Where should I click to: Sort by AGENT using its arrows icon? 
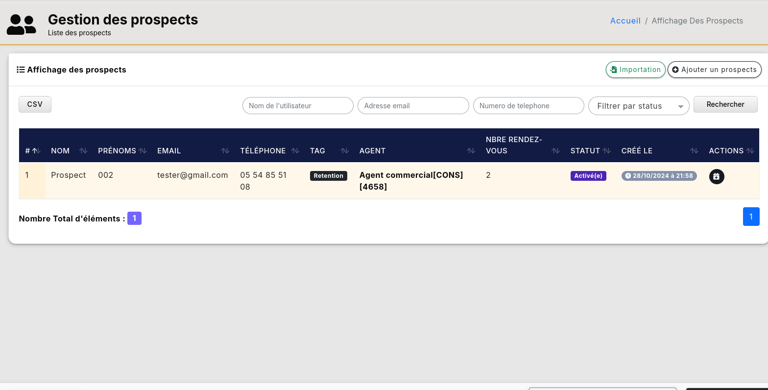click(x=471, y=151)
